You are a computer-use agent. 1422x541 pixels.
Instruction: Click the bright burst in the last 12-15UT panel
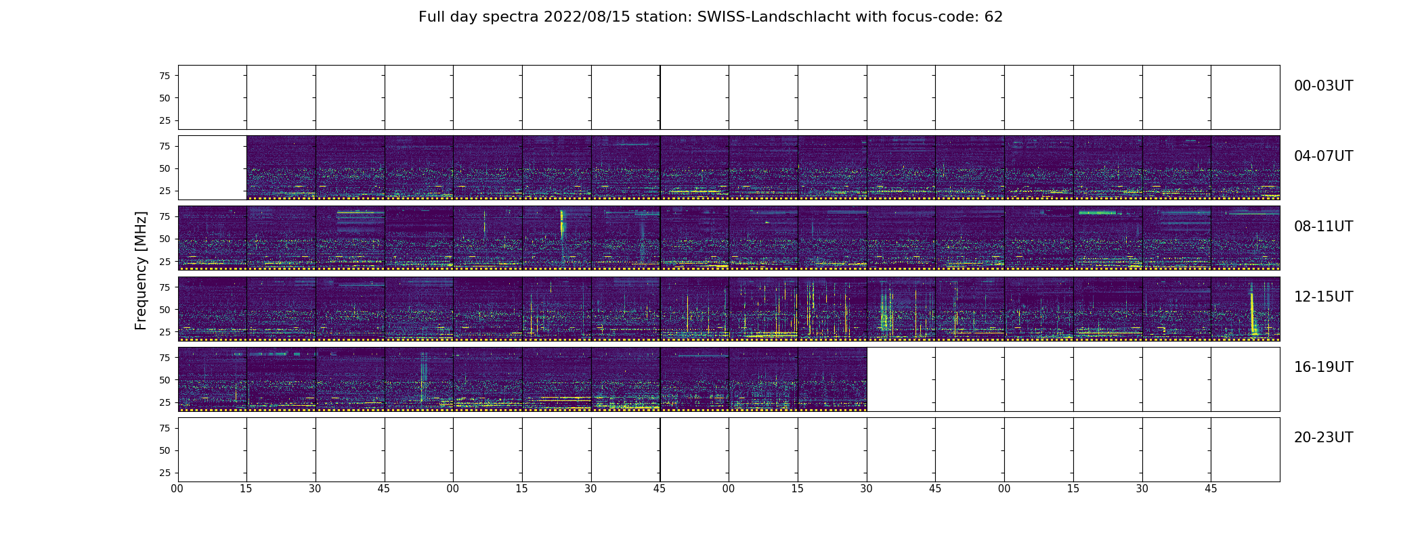[1253, 313]
